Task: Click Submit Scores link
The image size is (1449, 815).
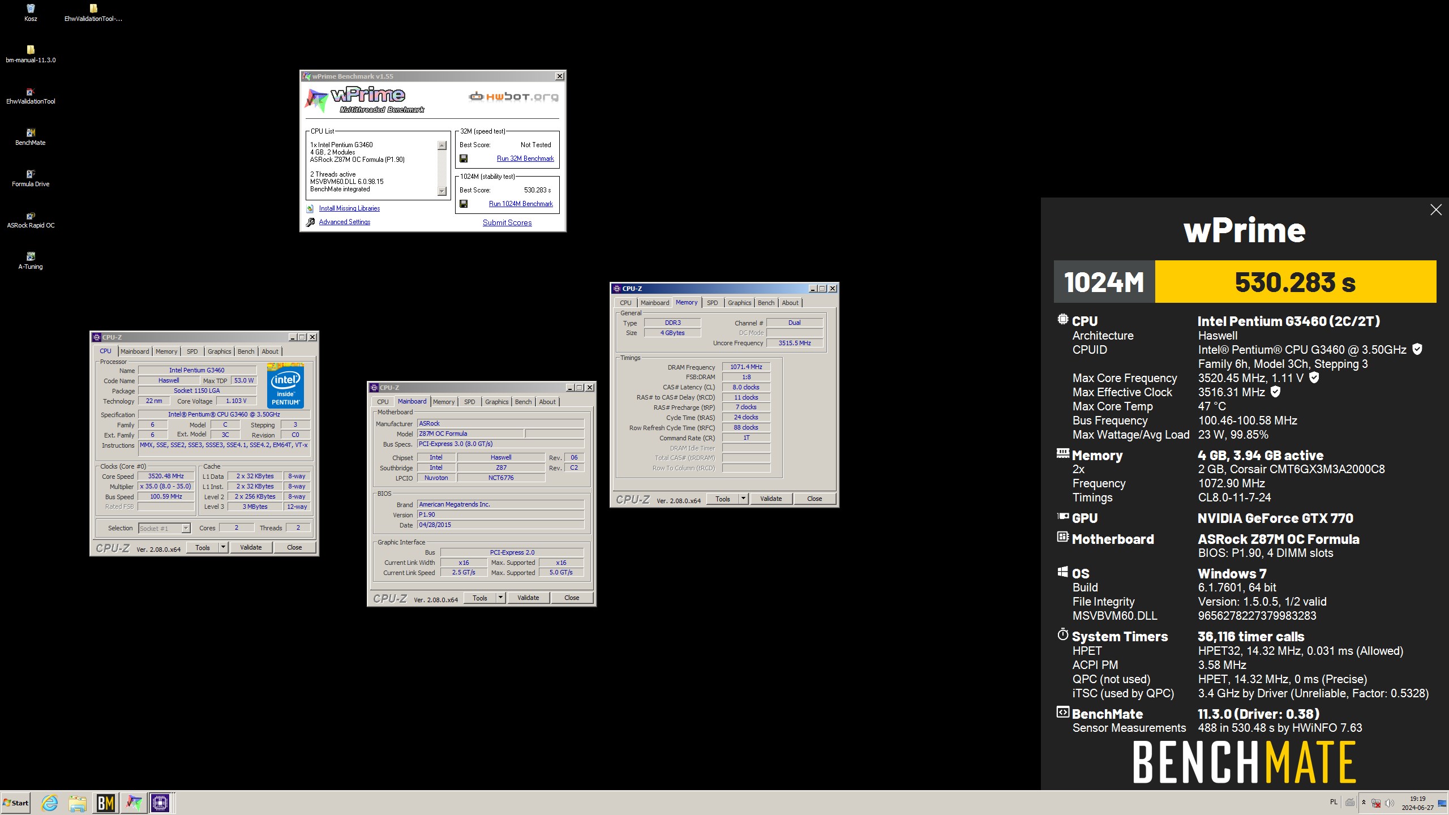Action: [507, 222]
